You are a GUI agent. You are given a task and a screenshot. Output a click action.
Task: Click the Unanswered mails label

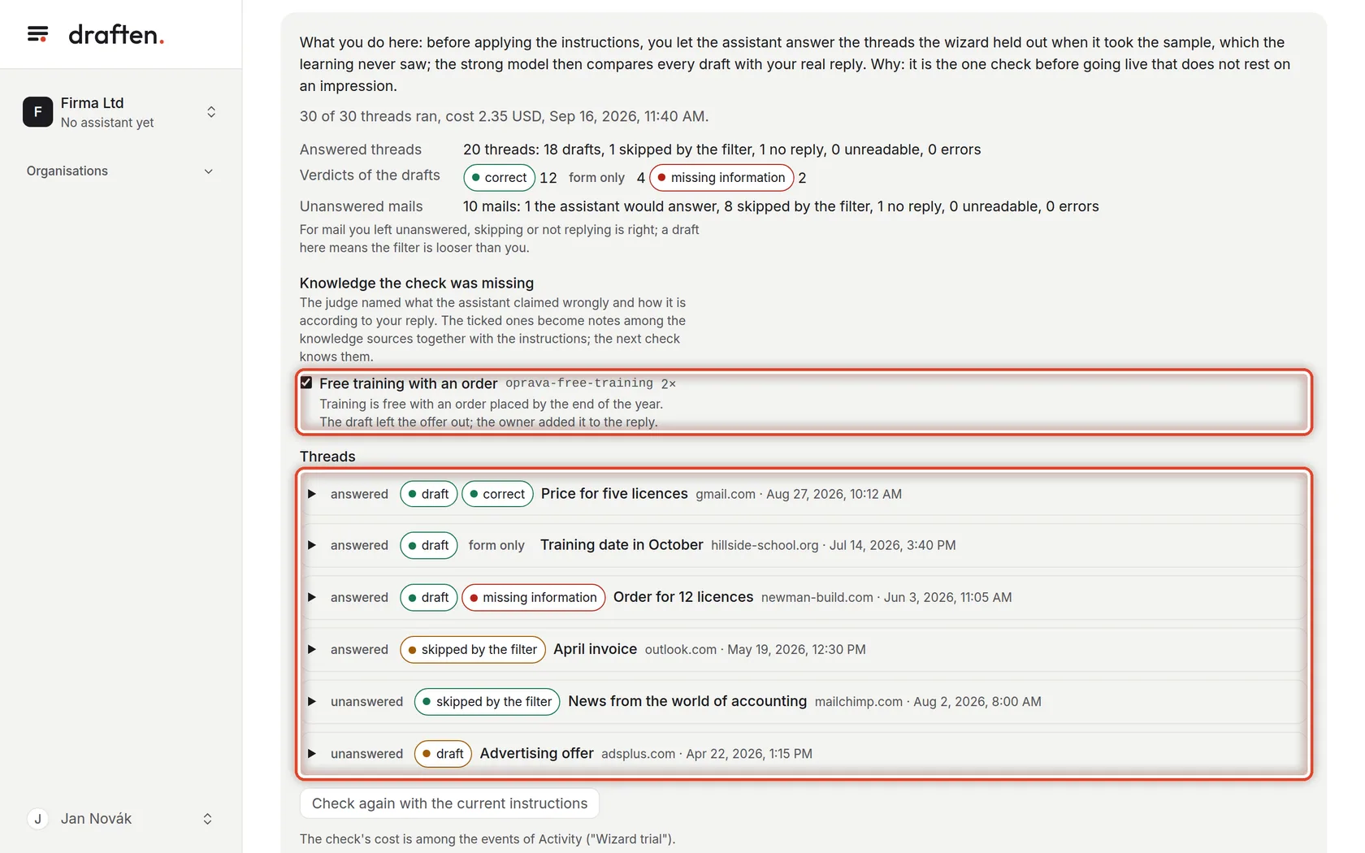[362, 206]
